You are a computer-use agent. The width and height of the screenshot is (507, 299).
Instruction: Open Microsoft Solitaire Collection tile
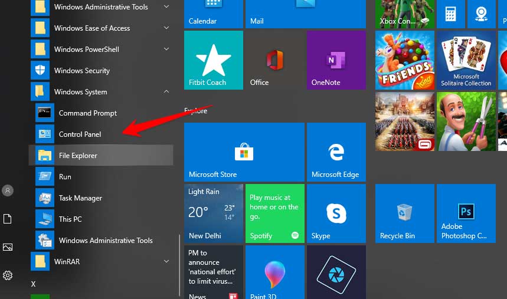[x=466, y=60]
